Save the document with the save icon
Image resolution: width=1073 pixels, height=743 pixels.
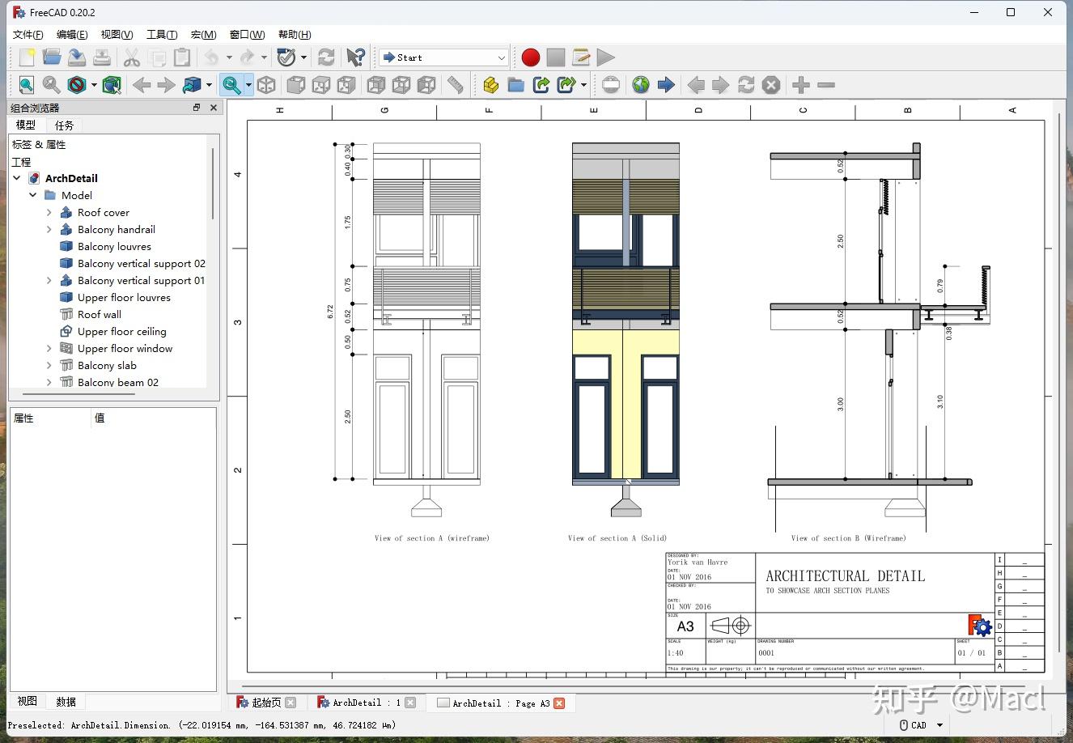click(x=77, y=57)
